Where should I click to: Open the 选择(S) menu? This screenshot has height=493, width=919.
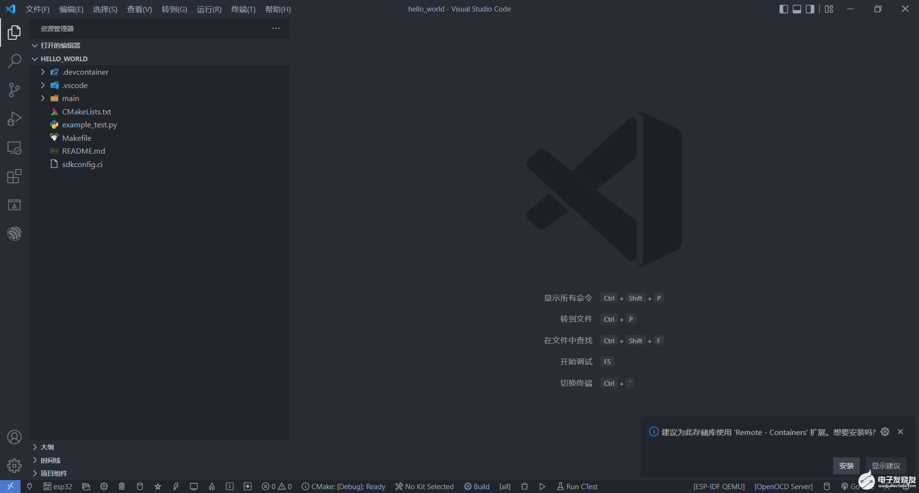(x=105, y=9)
